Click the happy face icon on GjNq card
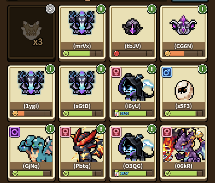 tap(15, 173)
